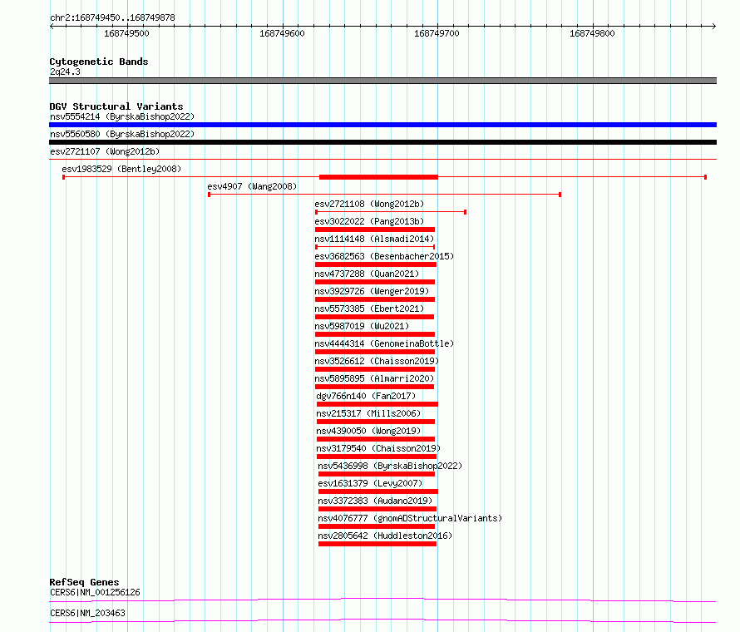This screenshot has height=632, width=740.
Task: Click the nsv1114148 (Alsmadi2014) variant label
Action: [374, 239]
